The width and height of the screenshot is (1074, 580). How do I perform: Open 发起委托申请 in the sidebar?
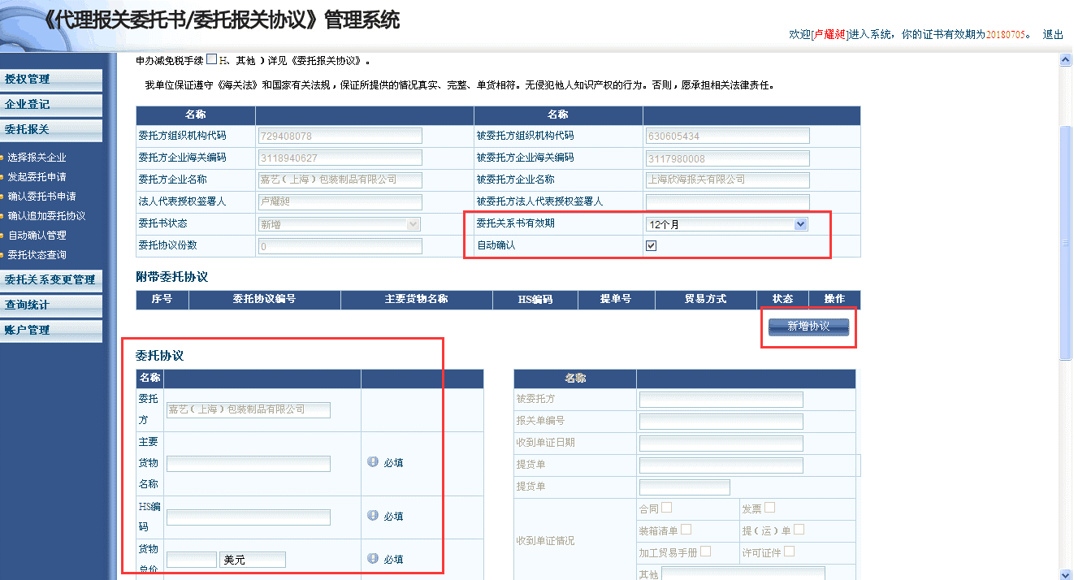pos(37,177)
